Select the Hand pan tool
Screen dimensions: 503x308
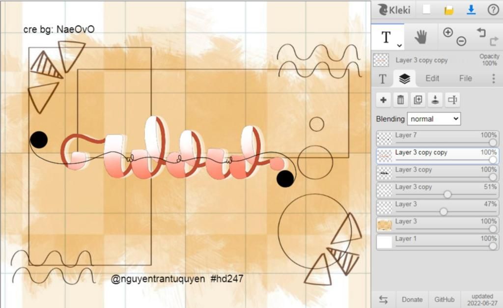420,36
